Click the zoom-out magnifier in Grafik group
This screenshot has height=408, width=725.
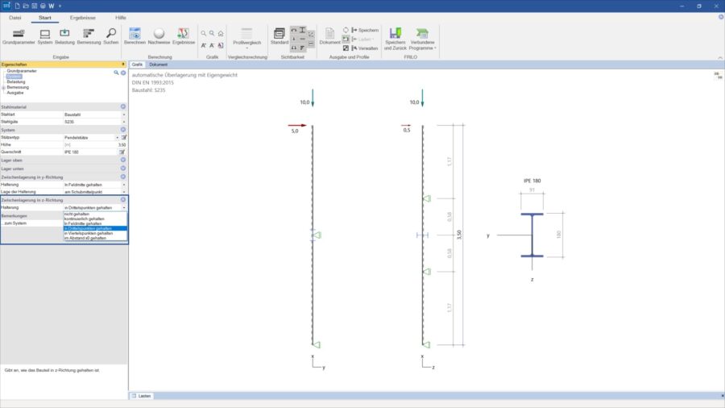(x=212, y=33)
